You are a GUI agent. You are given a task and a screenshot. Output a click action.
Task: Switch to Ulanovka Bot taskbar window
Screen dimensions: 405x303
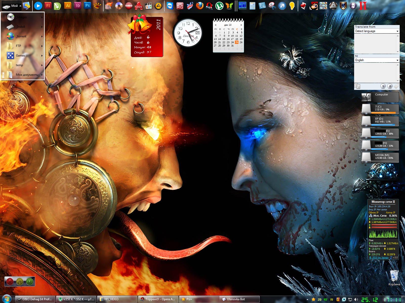click(240, 299)
